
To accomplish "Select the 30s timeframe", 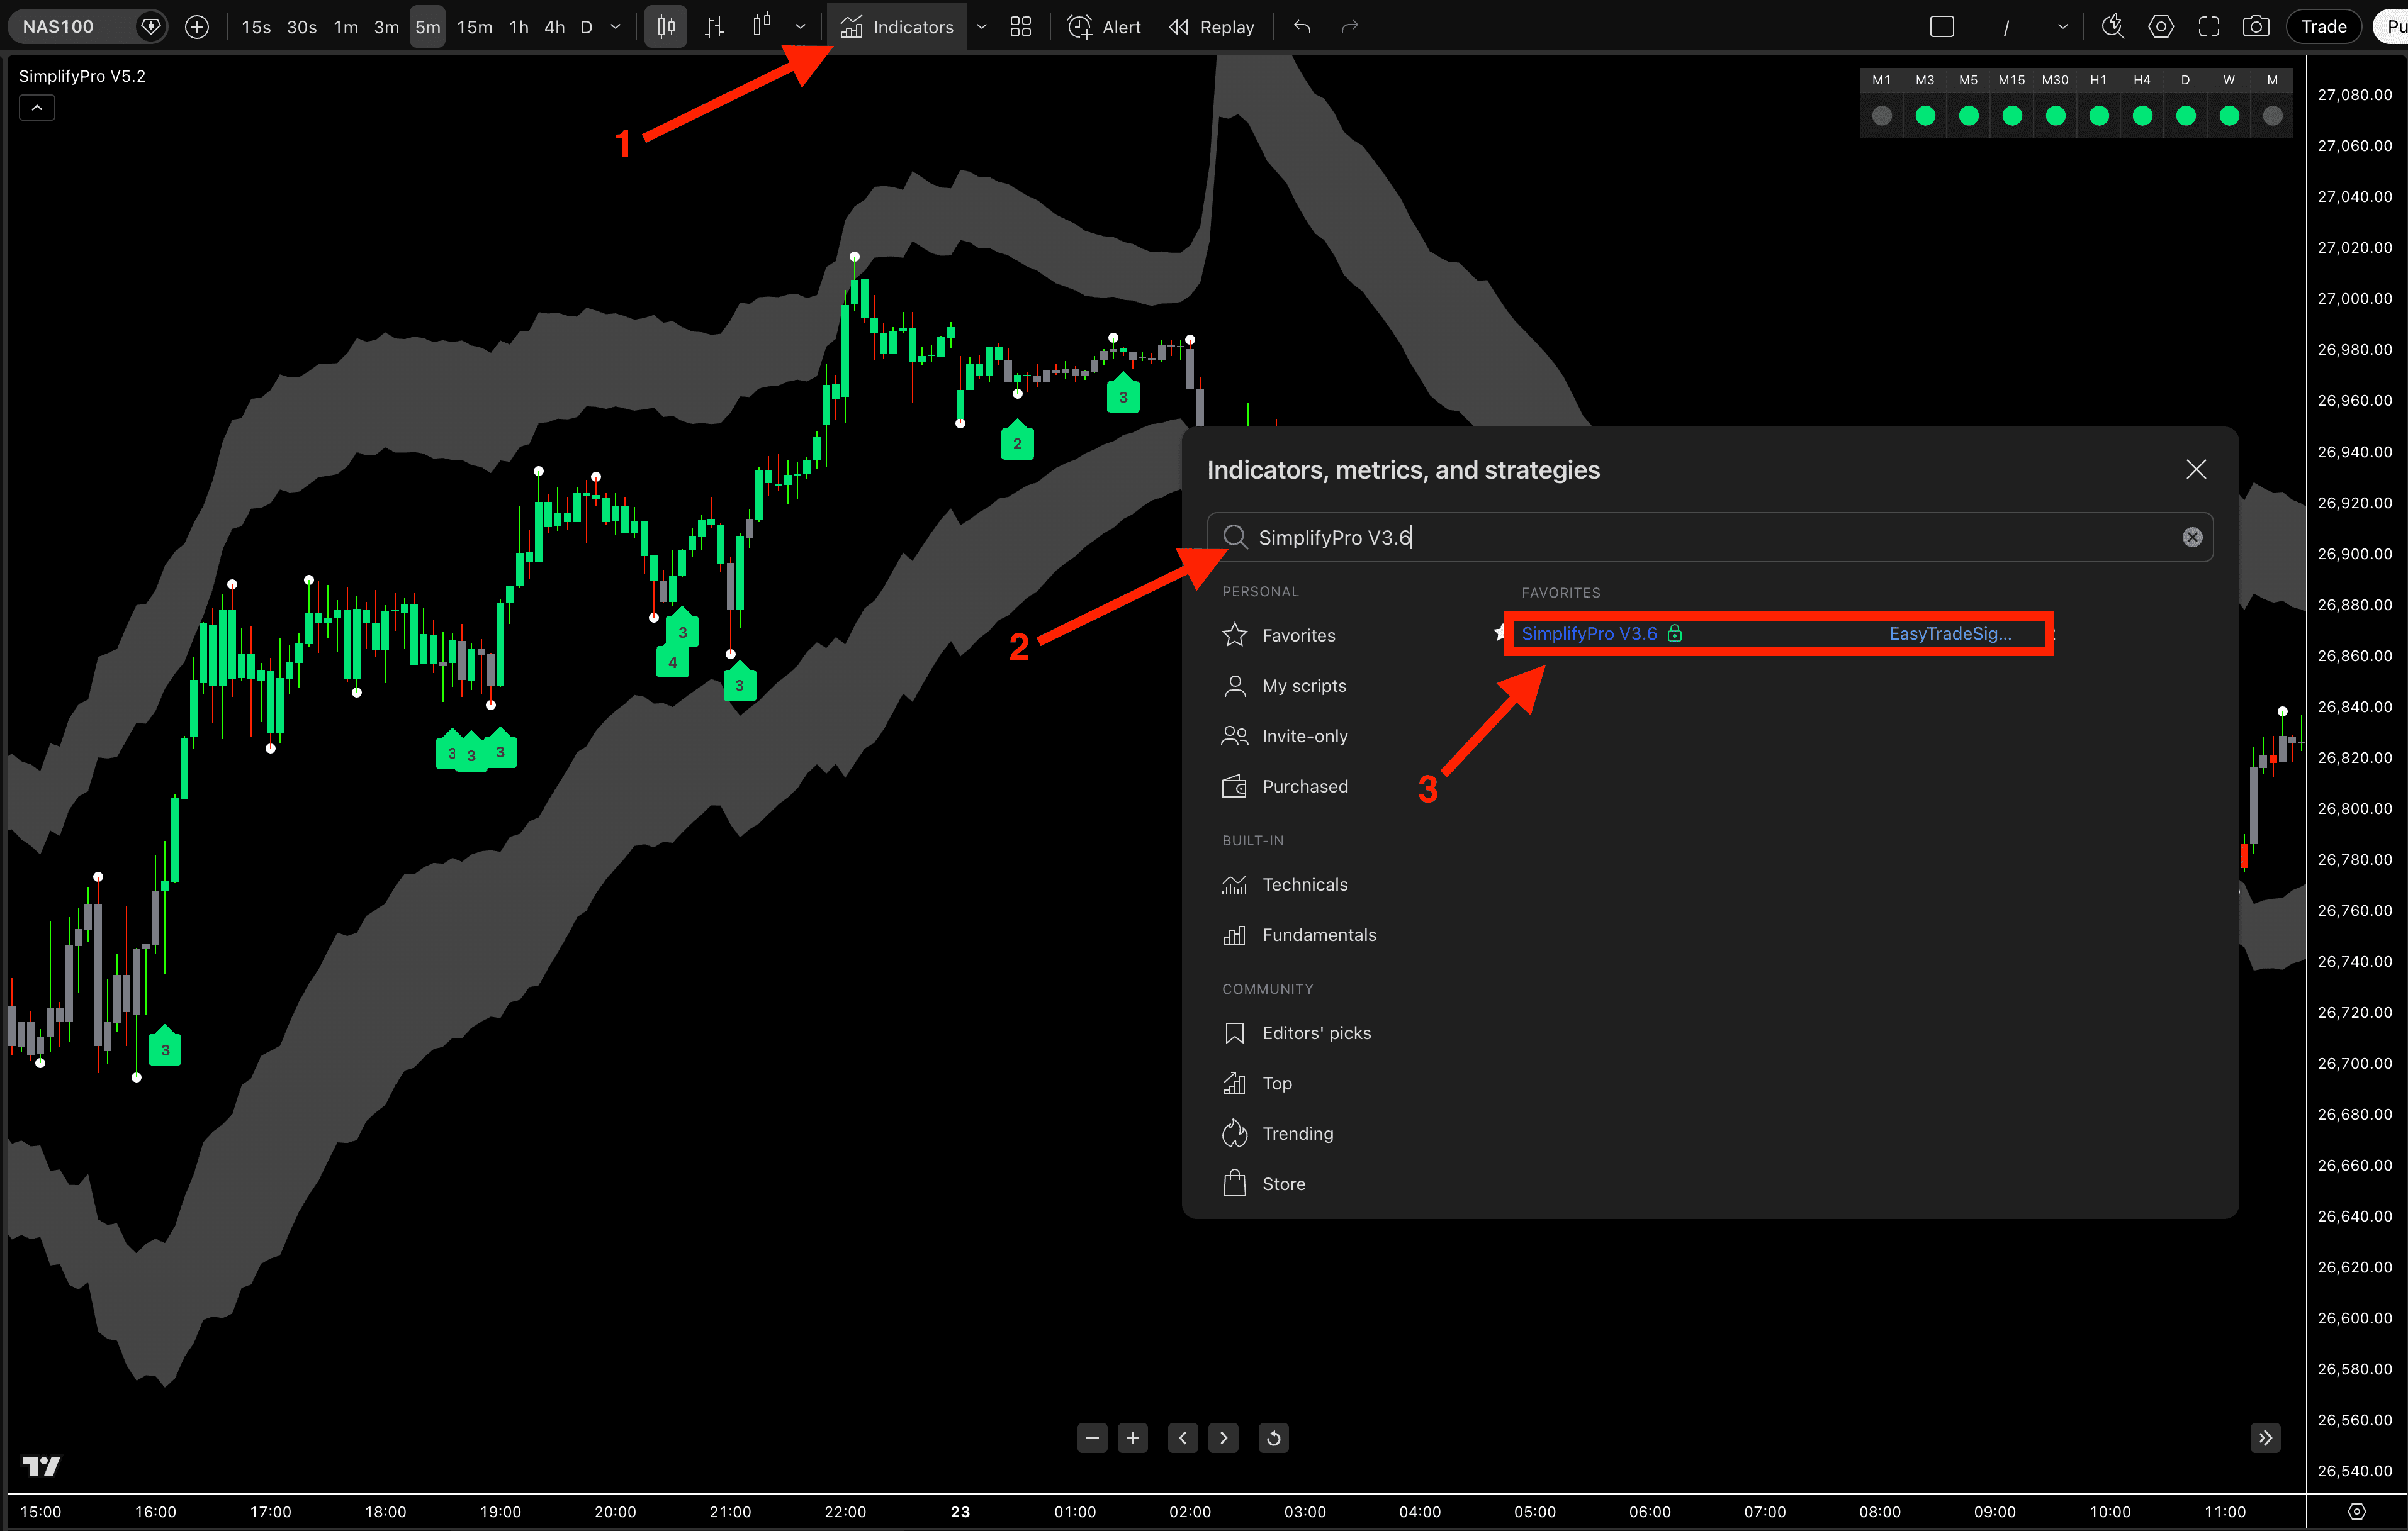I will 301,27.
